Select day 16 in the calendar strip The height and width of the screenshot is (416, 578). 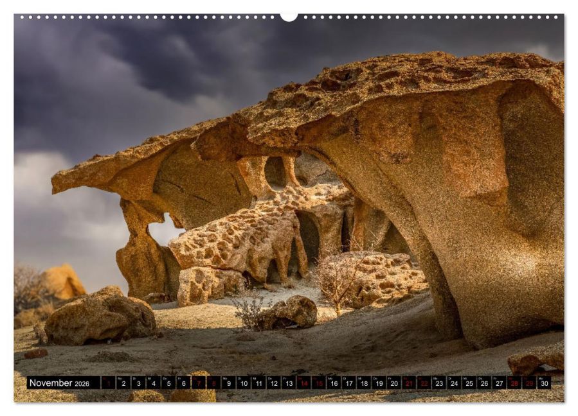(334, 383)
